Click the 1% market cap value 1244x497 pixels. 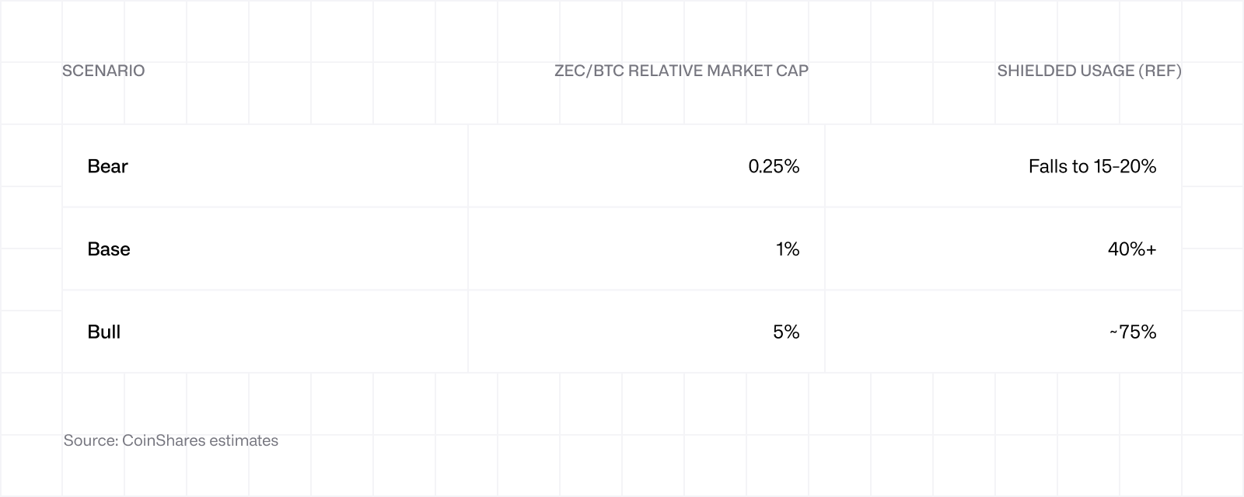(x=787, y=248)
